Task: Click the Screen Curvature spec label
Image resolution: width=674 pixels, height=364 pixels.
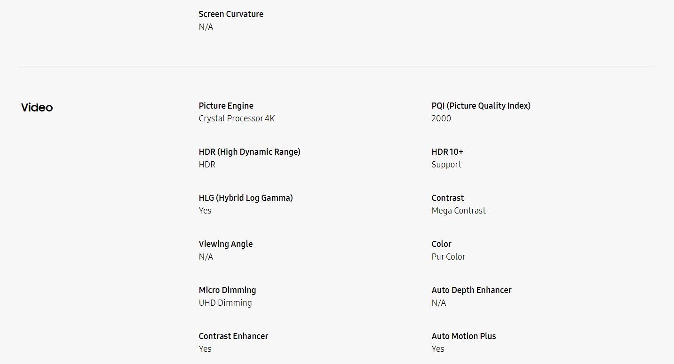Action: [231, 14]
